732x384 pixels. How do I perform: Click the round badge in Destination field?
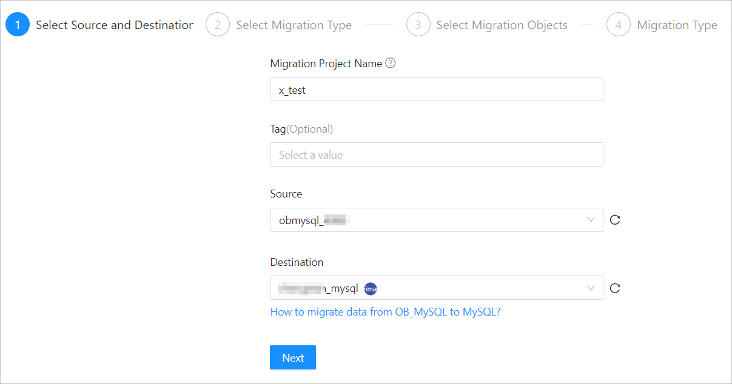[371, 289]
